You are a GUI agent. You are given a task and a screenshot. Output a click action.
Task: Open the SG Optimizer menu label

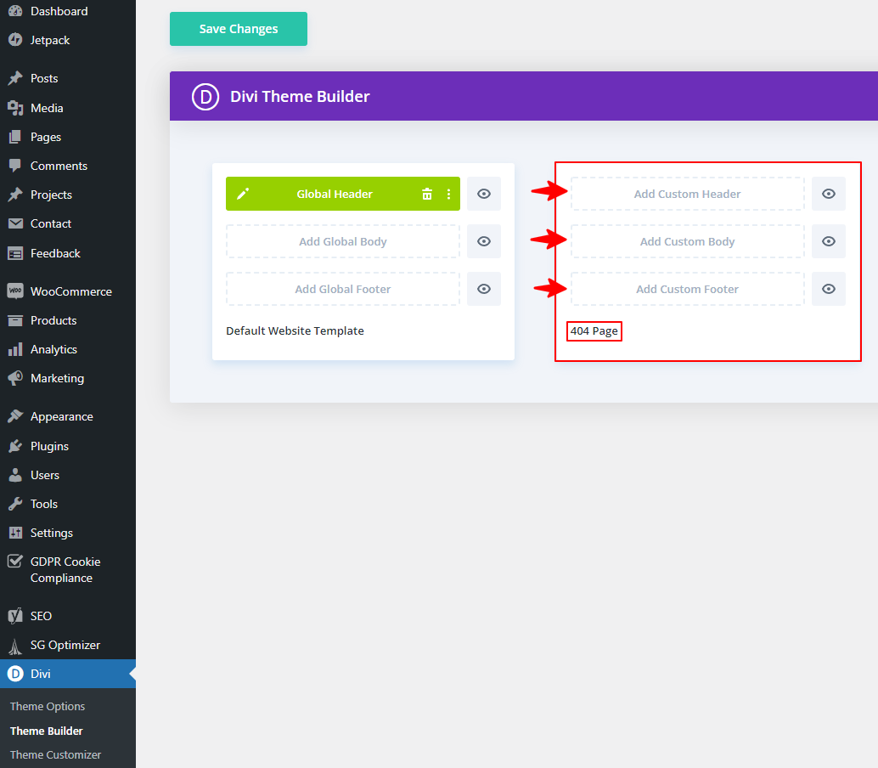(x=65, y=646)
